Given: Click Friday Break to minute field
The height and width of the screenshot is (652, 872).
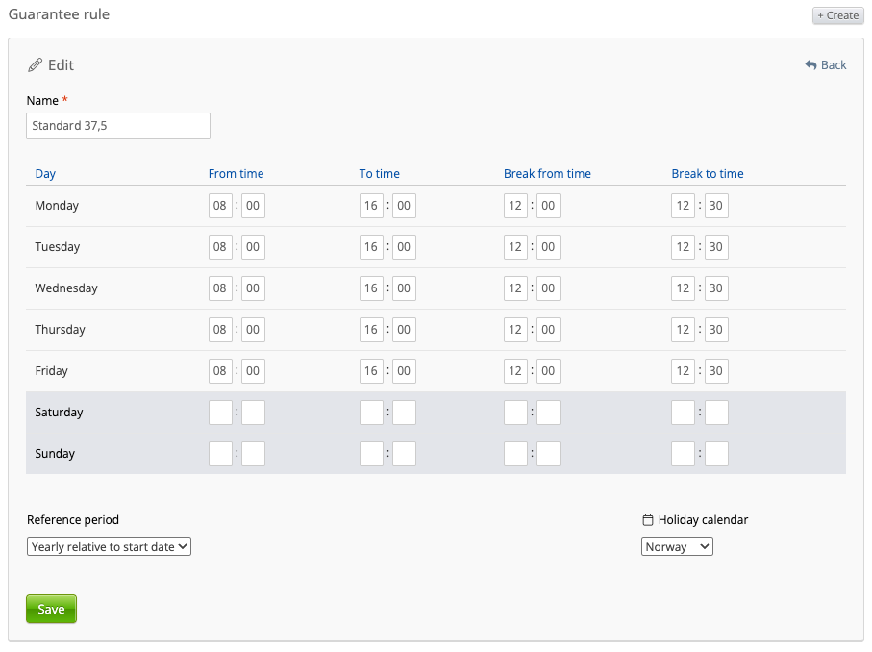Looking at the screenshot, I should click(x=716, y=371).
